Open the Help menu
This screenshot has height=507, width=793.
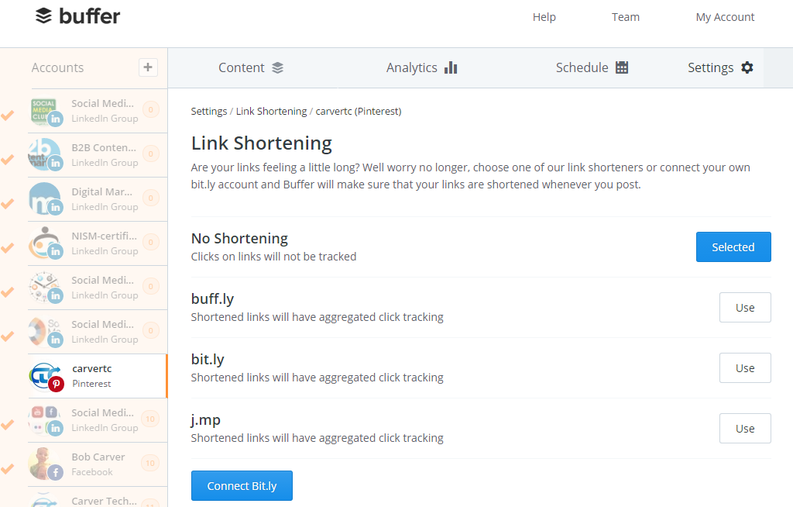coord(544,17)
